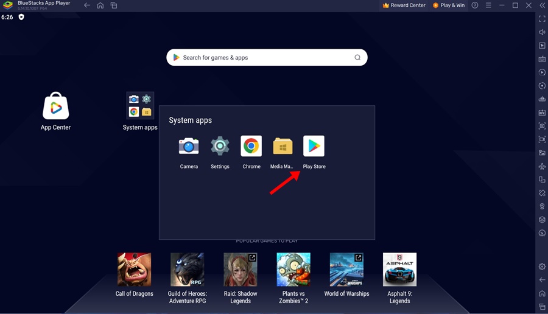
Task: Maximize the BlueStacks window
Action: click(x=515, y=5)
